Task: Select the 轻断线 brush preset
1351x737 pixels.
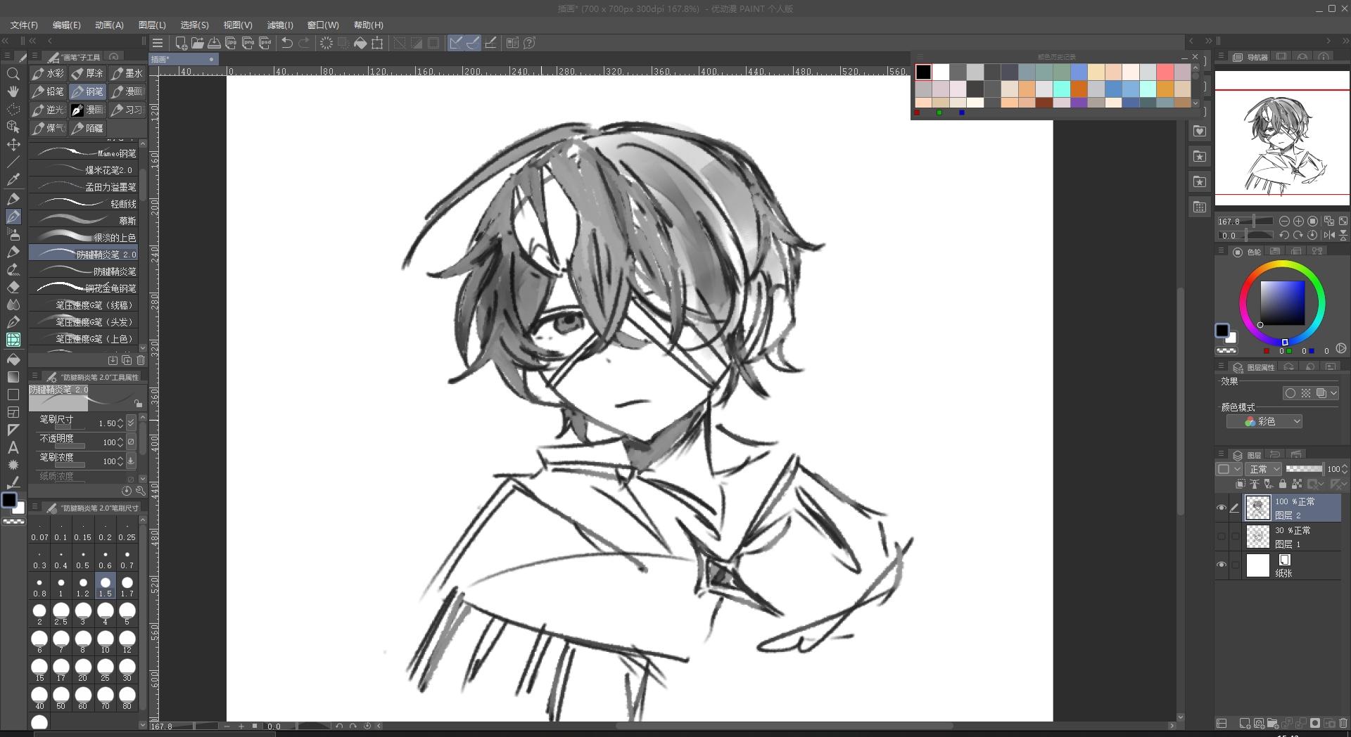Action: click(87, 204)
